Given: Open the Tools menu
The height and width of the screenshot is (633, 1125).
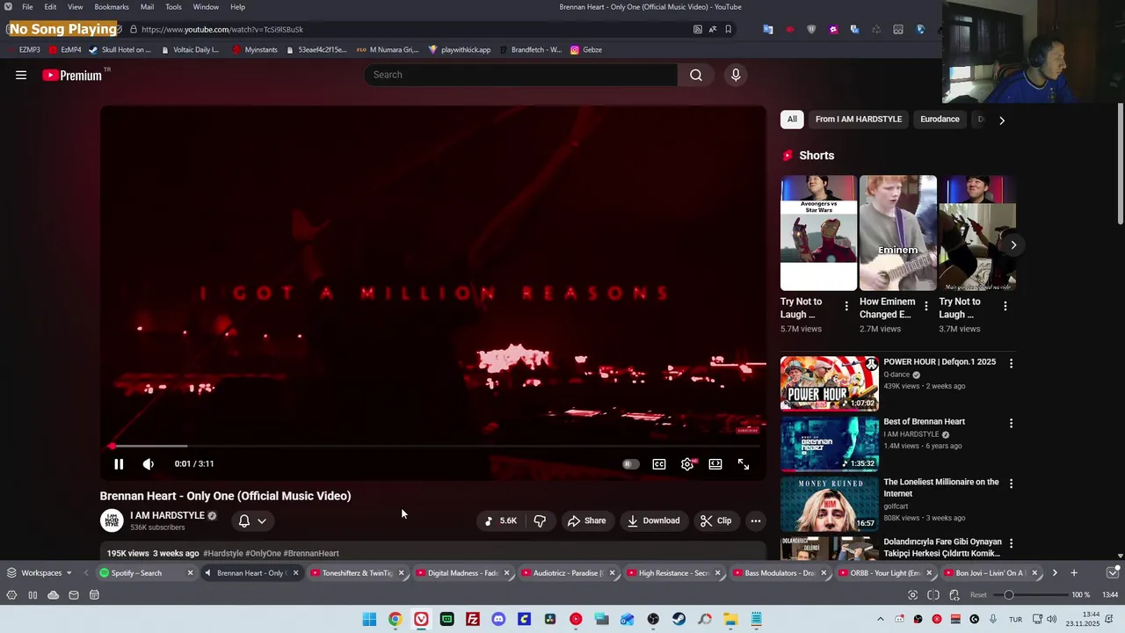Looking at the screenshot, I should pyautogui.click(x=173, y=7).
